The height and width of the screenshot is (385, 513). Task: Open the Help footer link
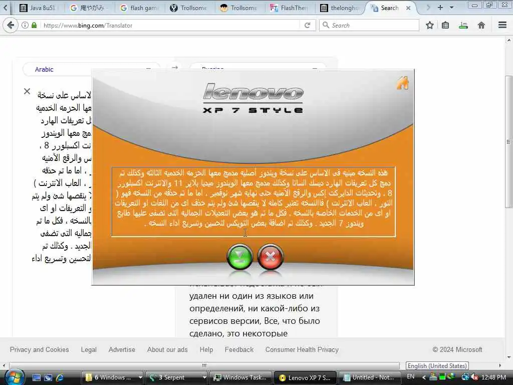point(206,349)
